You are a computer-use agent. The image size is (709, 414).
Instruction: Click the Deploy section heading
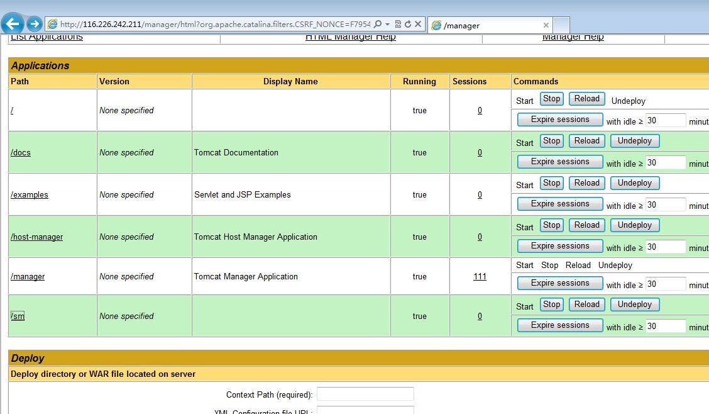tap(28, 359)
